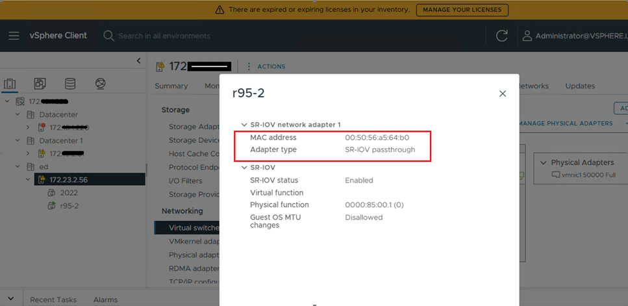Viewport: 628px width, 306px height.
Task: Switch to the Updates tab
Action: coord(580,86)
